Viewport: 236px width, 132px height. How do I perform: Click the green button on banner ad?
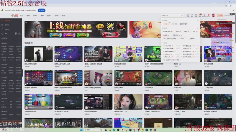coord(83,35)
